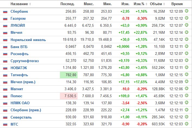Viewport: 192px width, 128px height.
Task: Click the green-highlighted 782,80 last price cell
Action: point(69,75)
